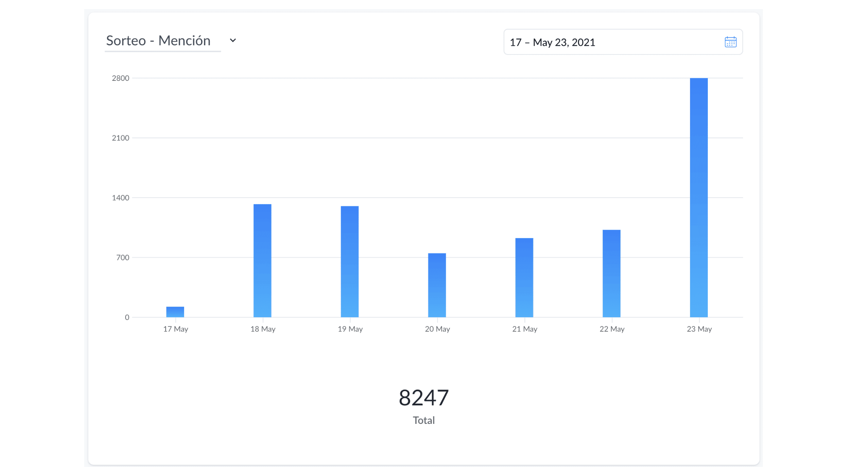847x476 pixels.
Task: Click the 21 May axis label
Action: pos(525,329)
